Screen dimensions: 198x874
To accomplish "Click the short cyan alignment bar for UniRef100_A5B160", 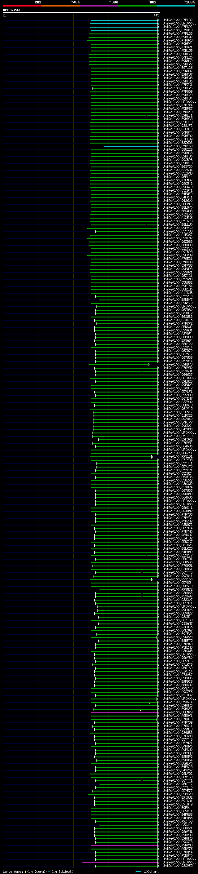I will click(131, 146).
